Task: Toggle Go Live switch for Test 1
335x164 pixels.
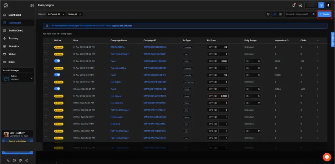Action: (57, 75)
